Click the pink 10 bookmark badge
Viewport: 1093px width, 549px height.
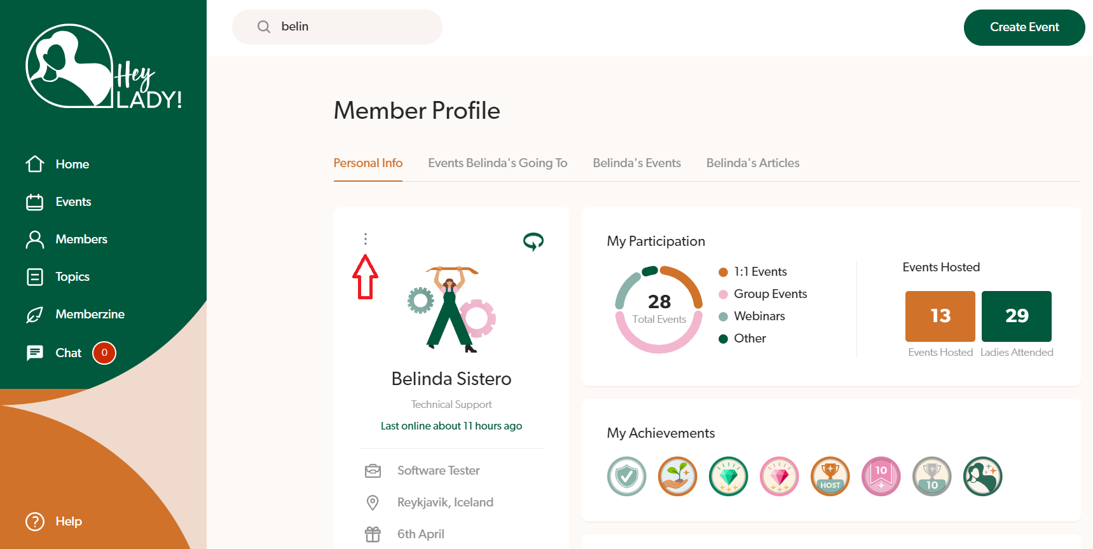click(x=881, y=477)
